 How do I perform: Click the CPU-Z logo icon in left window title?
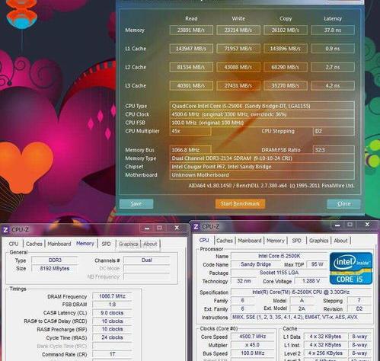(5, 230)
